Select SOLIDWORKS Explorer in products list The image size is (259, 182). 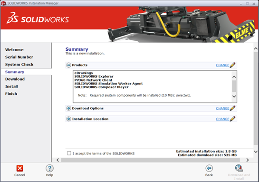click(x=94, y=76)
